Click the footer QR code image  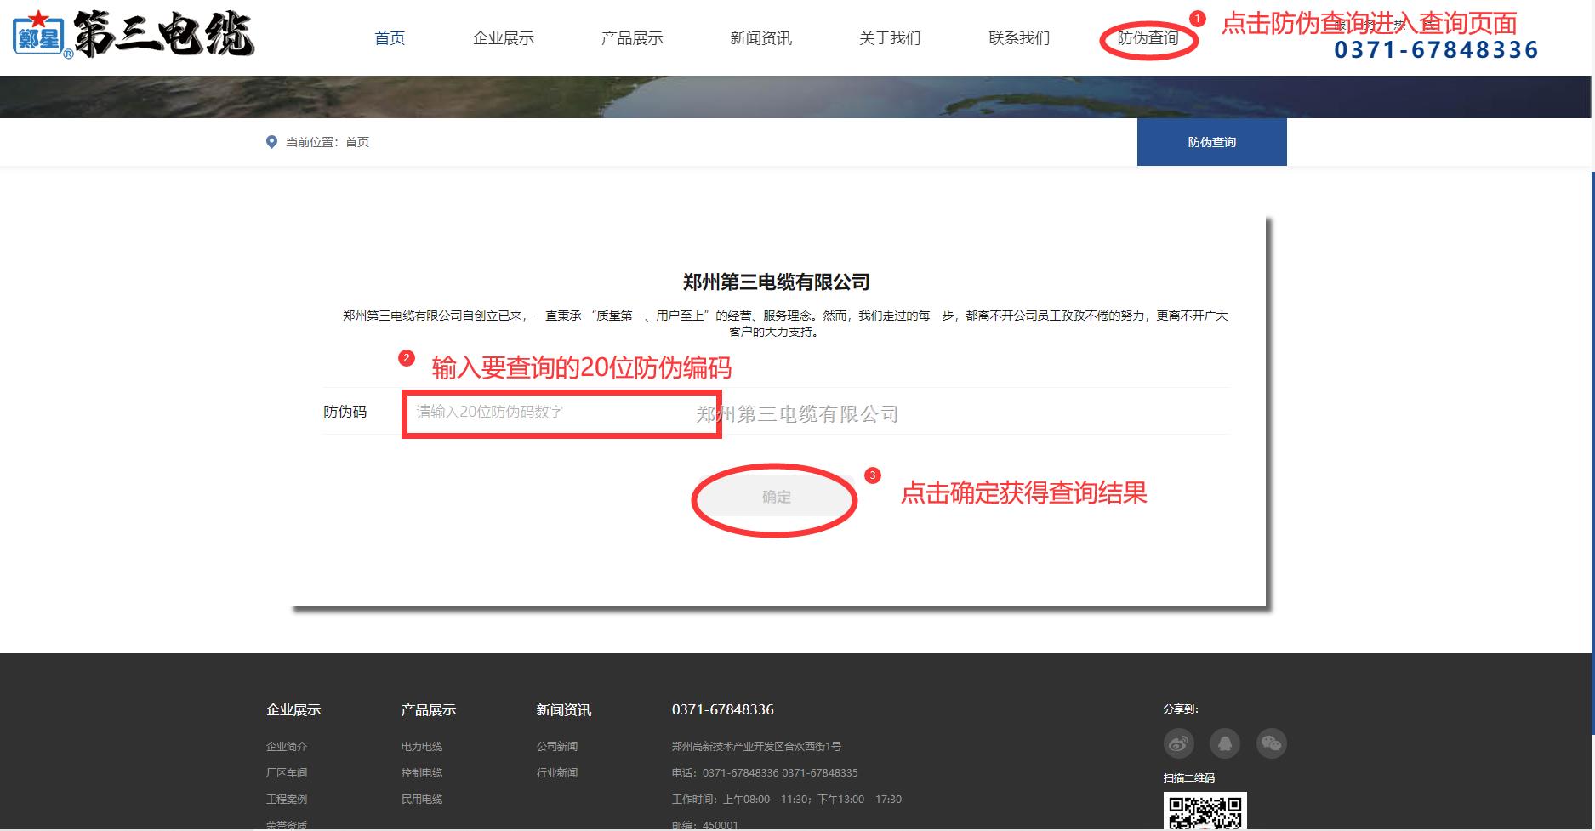click(x=1205, y=811)
